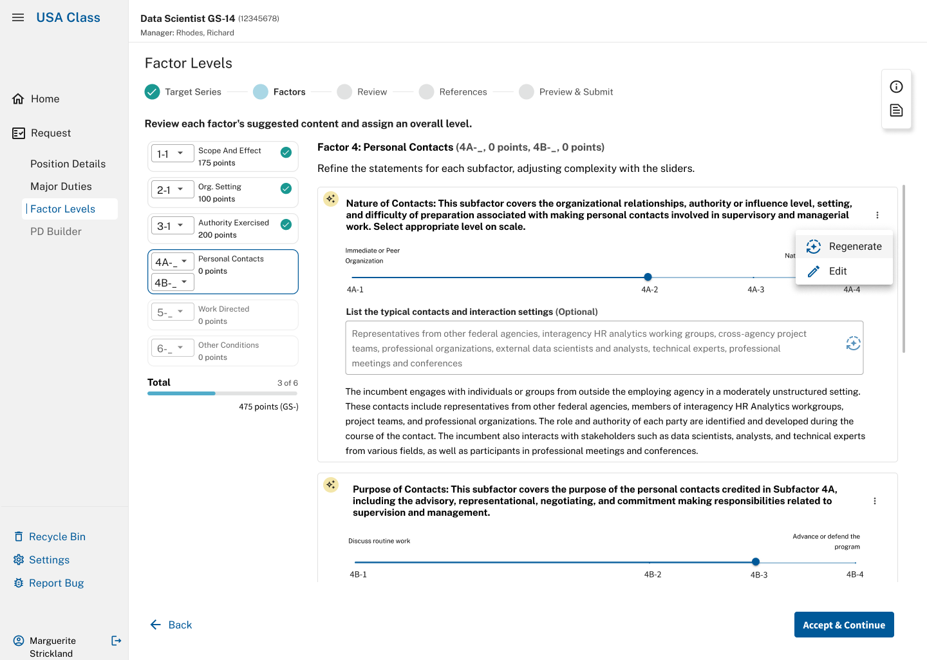Image resolution: width=927 pixels, height=660 pixels.
Task: Open the 2-1 Org. Setting dropdown
Action: tap(172, 190)
